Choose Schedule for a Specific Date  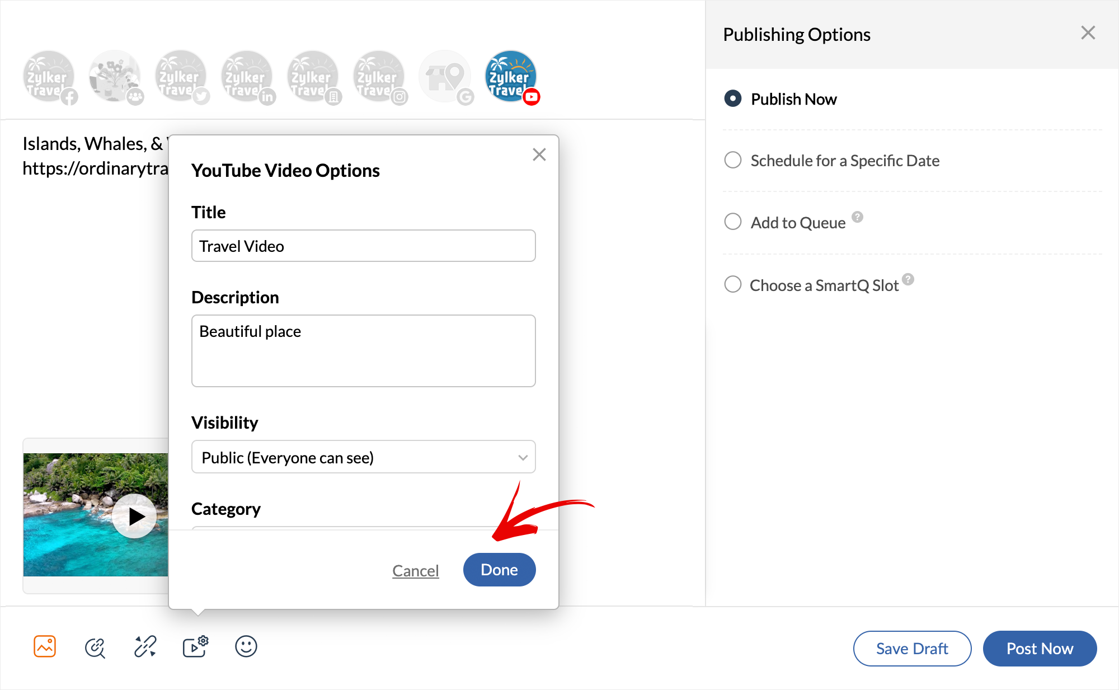click(733, 161)
